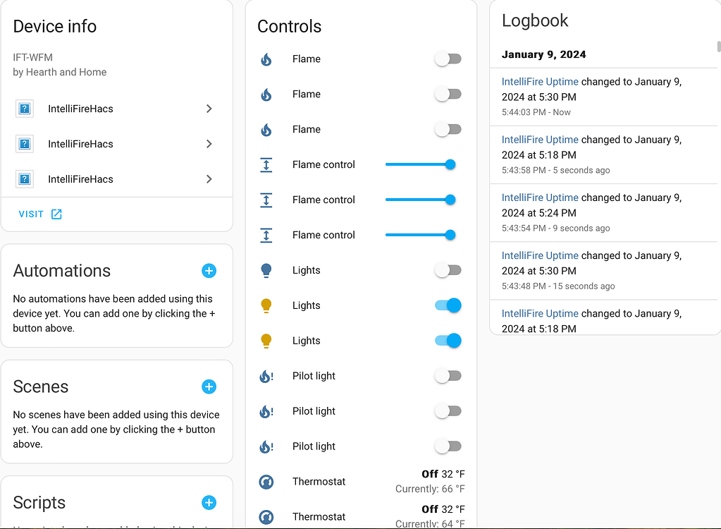Click the topmost Flame row's fire icon
Viewport: 721px width, 529px height.
click(266, 59)
